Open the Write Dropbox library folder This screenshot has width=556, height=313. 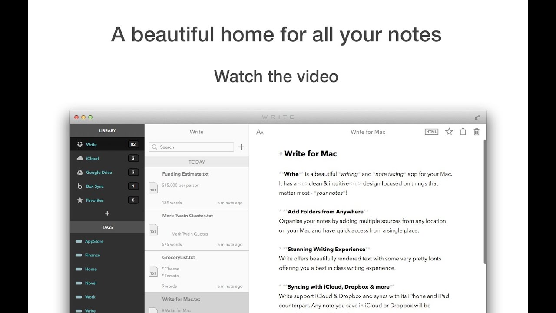point(107,144)
